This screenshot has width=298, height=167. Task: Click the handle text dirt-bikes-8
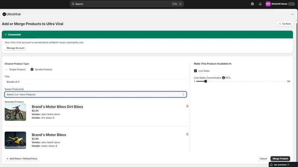coord(48,118)
